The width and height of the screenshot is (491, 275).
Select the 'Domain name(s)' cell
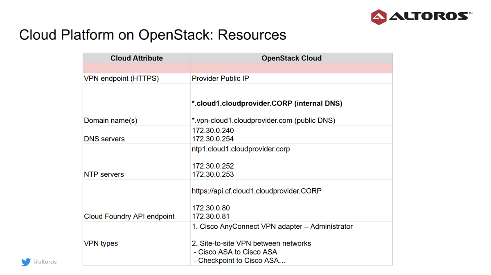[x=137, y=104]
